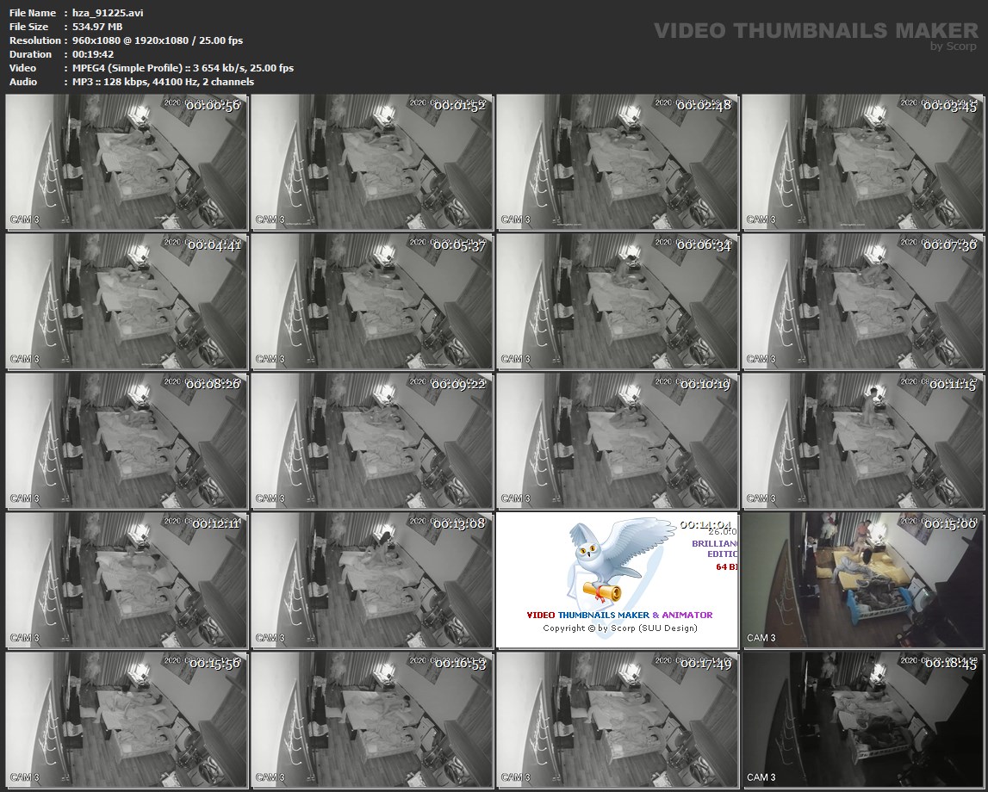Click the file name hza_91225.avi

[108, 13]
